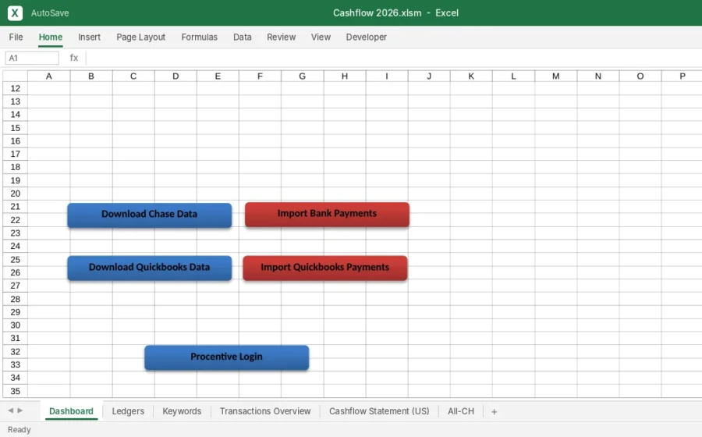Screen dimensions: 702x437
Task: Open the Insert ribbon tab
Action: coord(89,37)
